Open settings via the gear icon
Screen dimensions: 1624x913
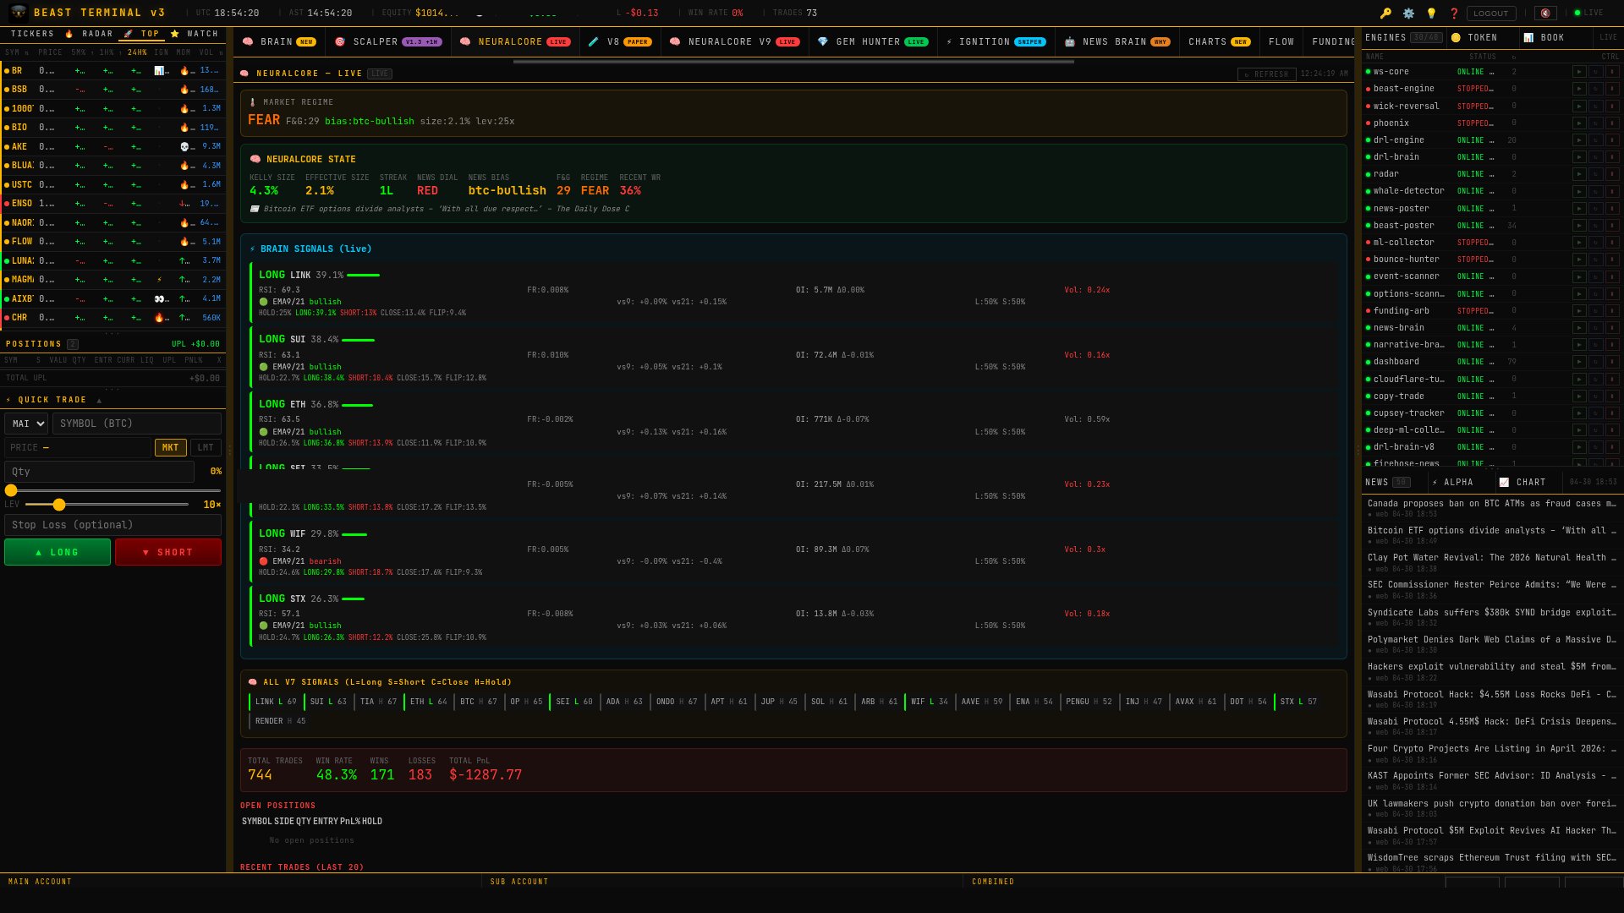tap(1408, 14)
